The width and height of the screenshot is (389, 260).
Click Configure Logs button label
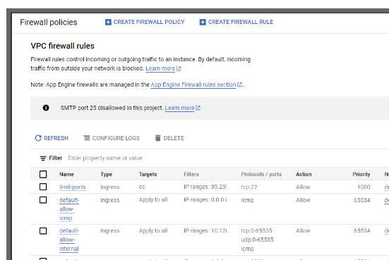coord(116,138)
